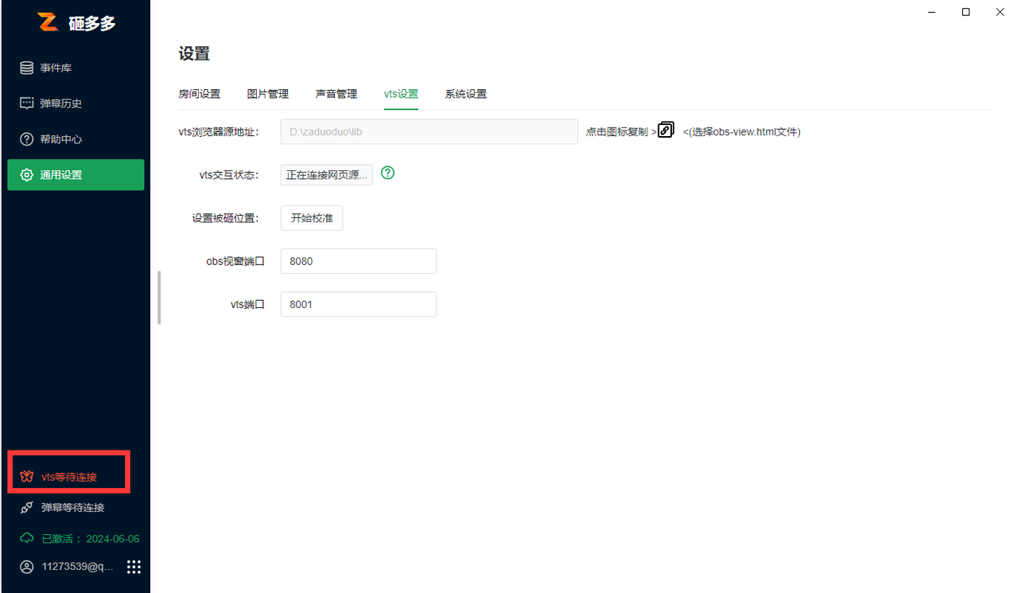Click the 选择obs-view.html文件 hint text
This screenshot has height=593, width=1018.
(x=741, y=132)
